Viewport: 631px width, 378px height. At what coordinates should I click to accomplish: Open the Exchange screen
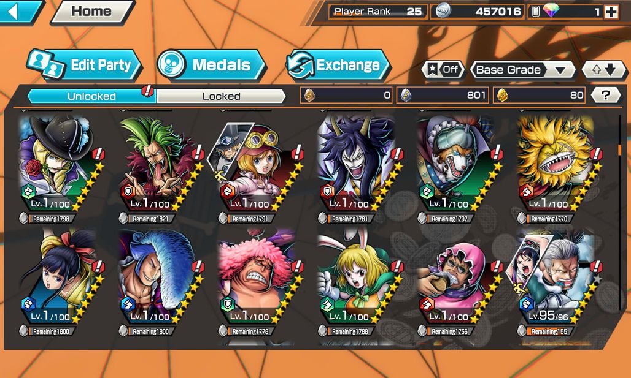338,65
